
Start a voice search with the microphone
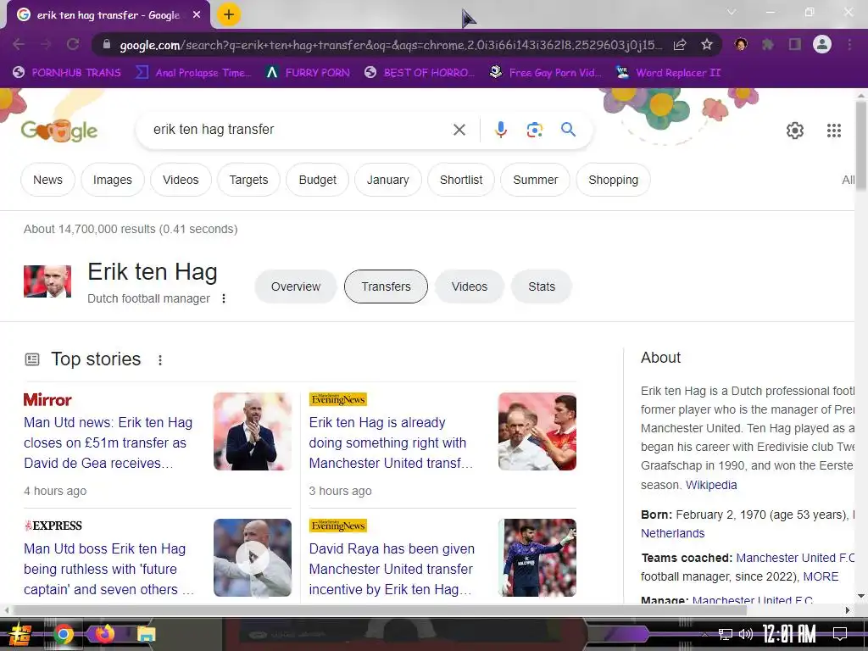[x=500, y=130]
